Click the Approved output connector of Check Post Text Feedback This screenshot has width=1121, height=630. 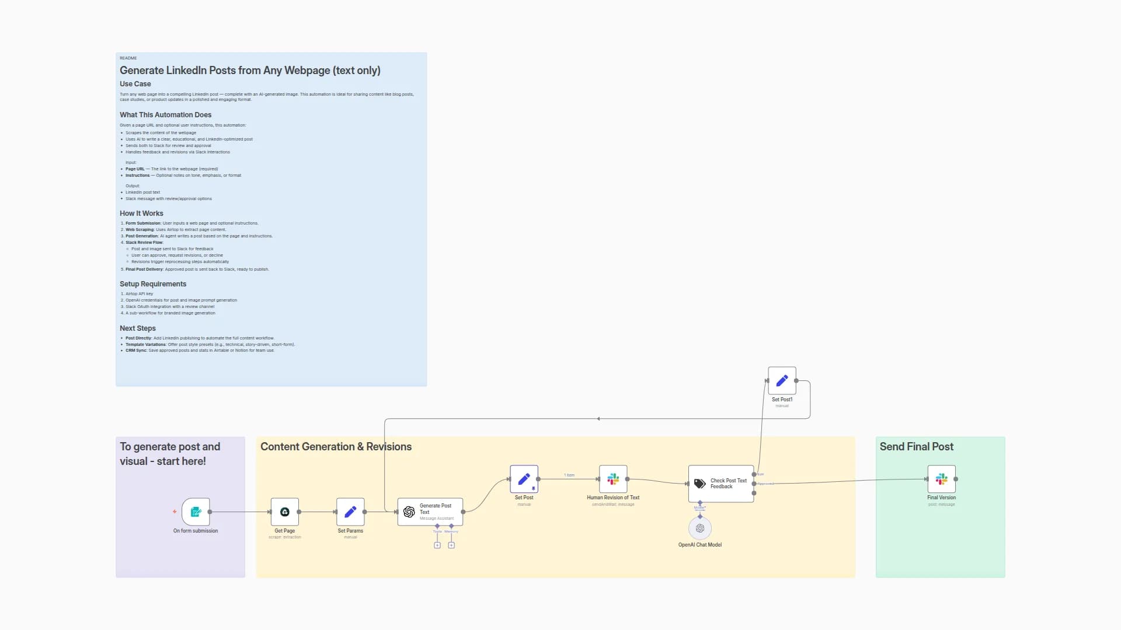click(x=754, y=484)
